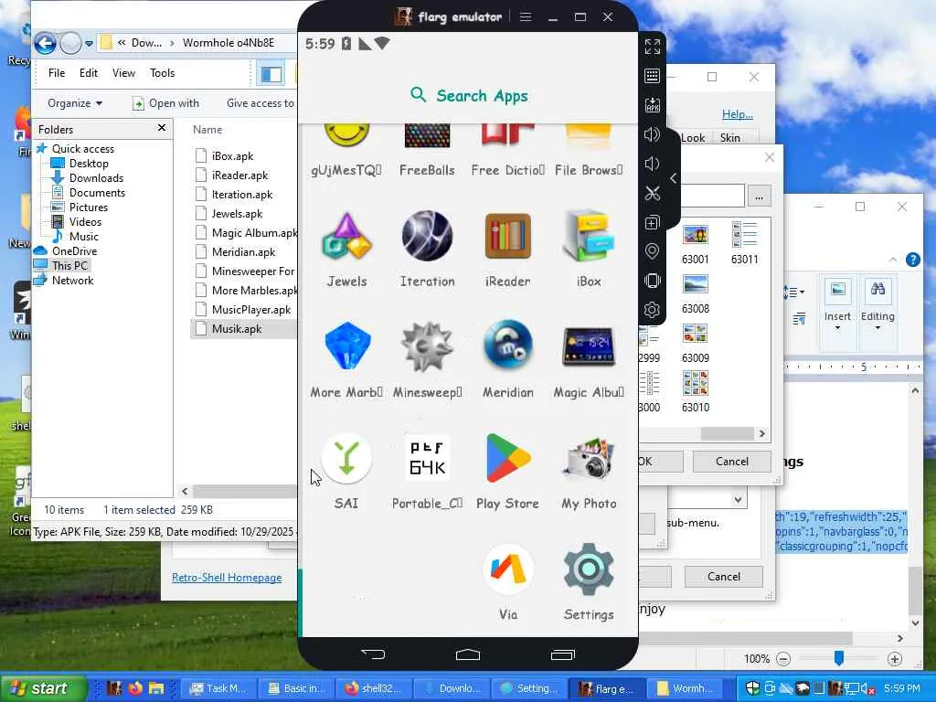Image resolution: width=936 pixels, height=702 pixels.
Task: Tap the Search Apps field
Action: pyautogui.click(x=469, y=95)
